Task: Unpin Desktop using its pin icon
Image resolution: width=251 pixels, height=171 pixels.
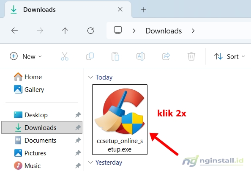Action: (78, 115)
